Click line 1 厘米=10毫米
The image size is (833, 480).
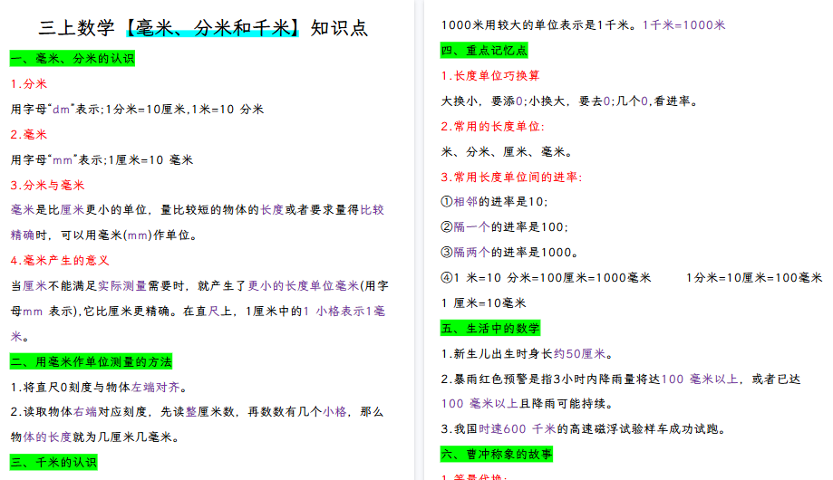pos(483,303)
